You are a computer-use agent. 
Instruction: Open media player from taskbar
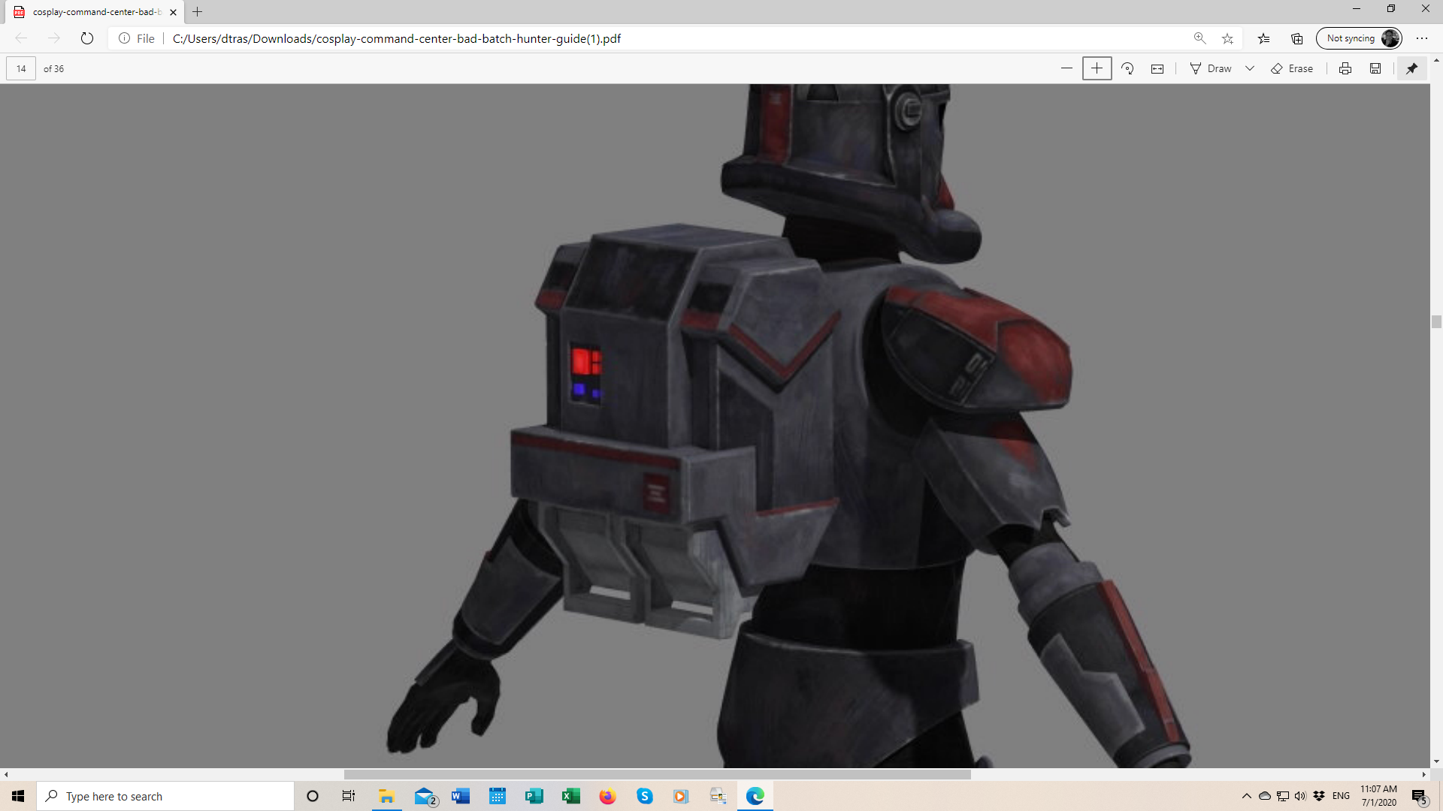point(681,796)
